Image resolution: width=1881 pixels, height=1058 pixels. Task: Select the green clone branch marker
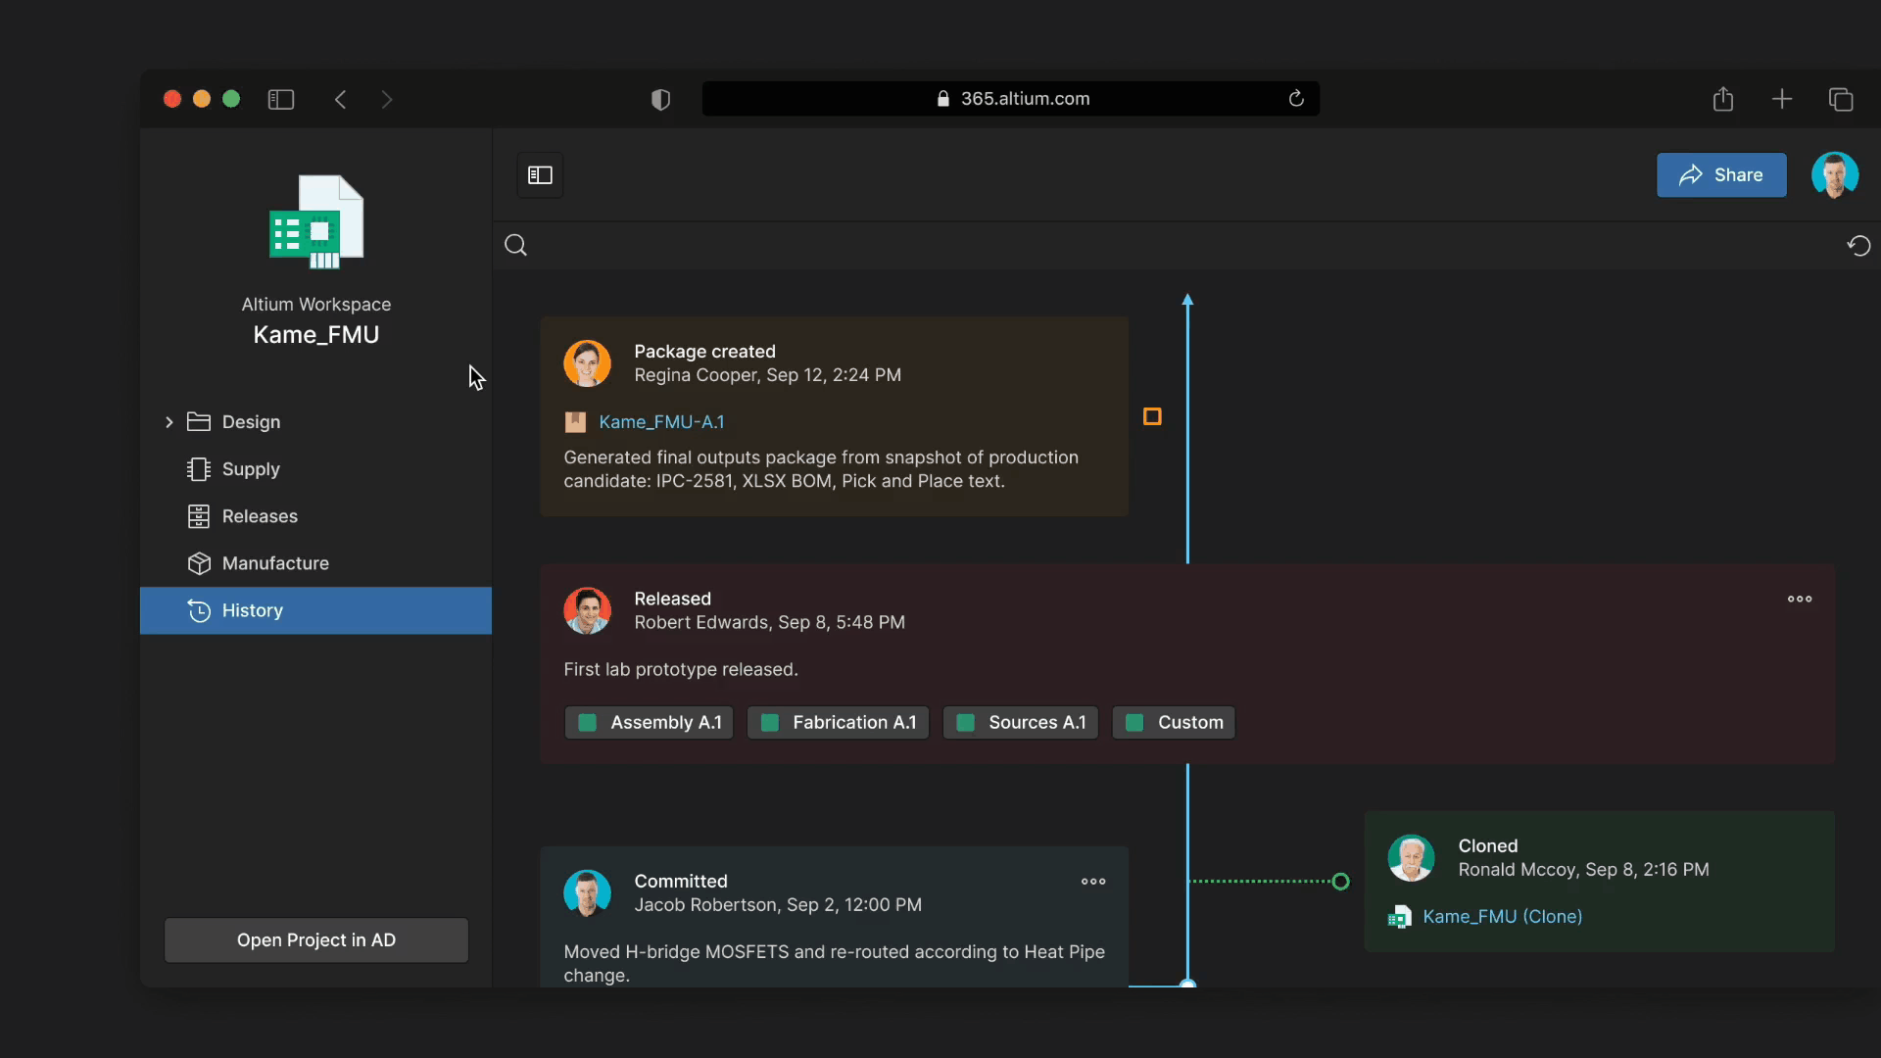[1340, 882]
